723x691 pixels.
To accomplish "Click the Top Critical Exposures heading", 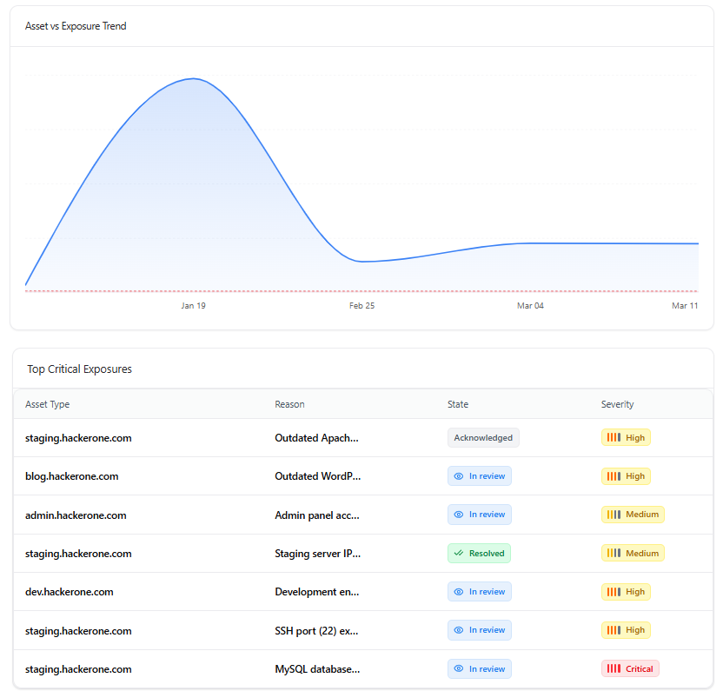I will [79, 369].
